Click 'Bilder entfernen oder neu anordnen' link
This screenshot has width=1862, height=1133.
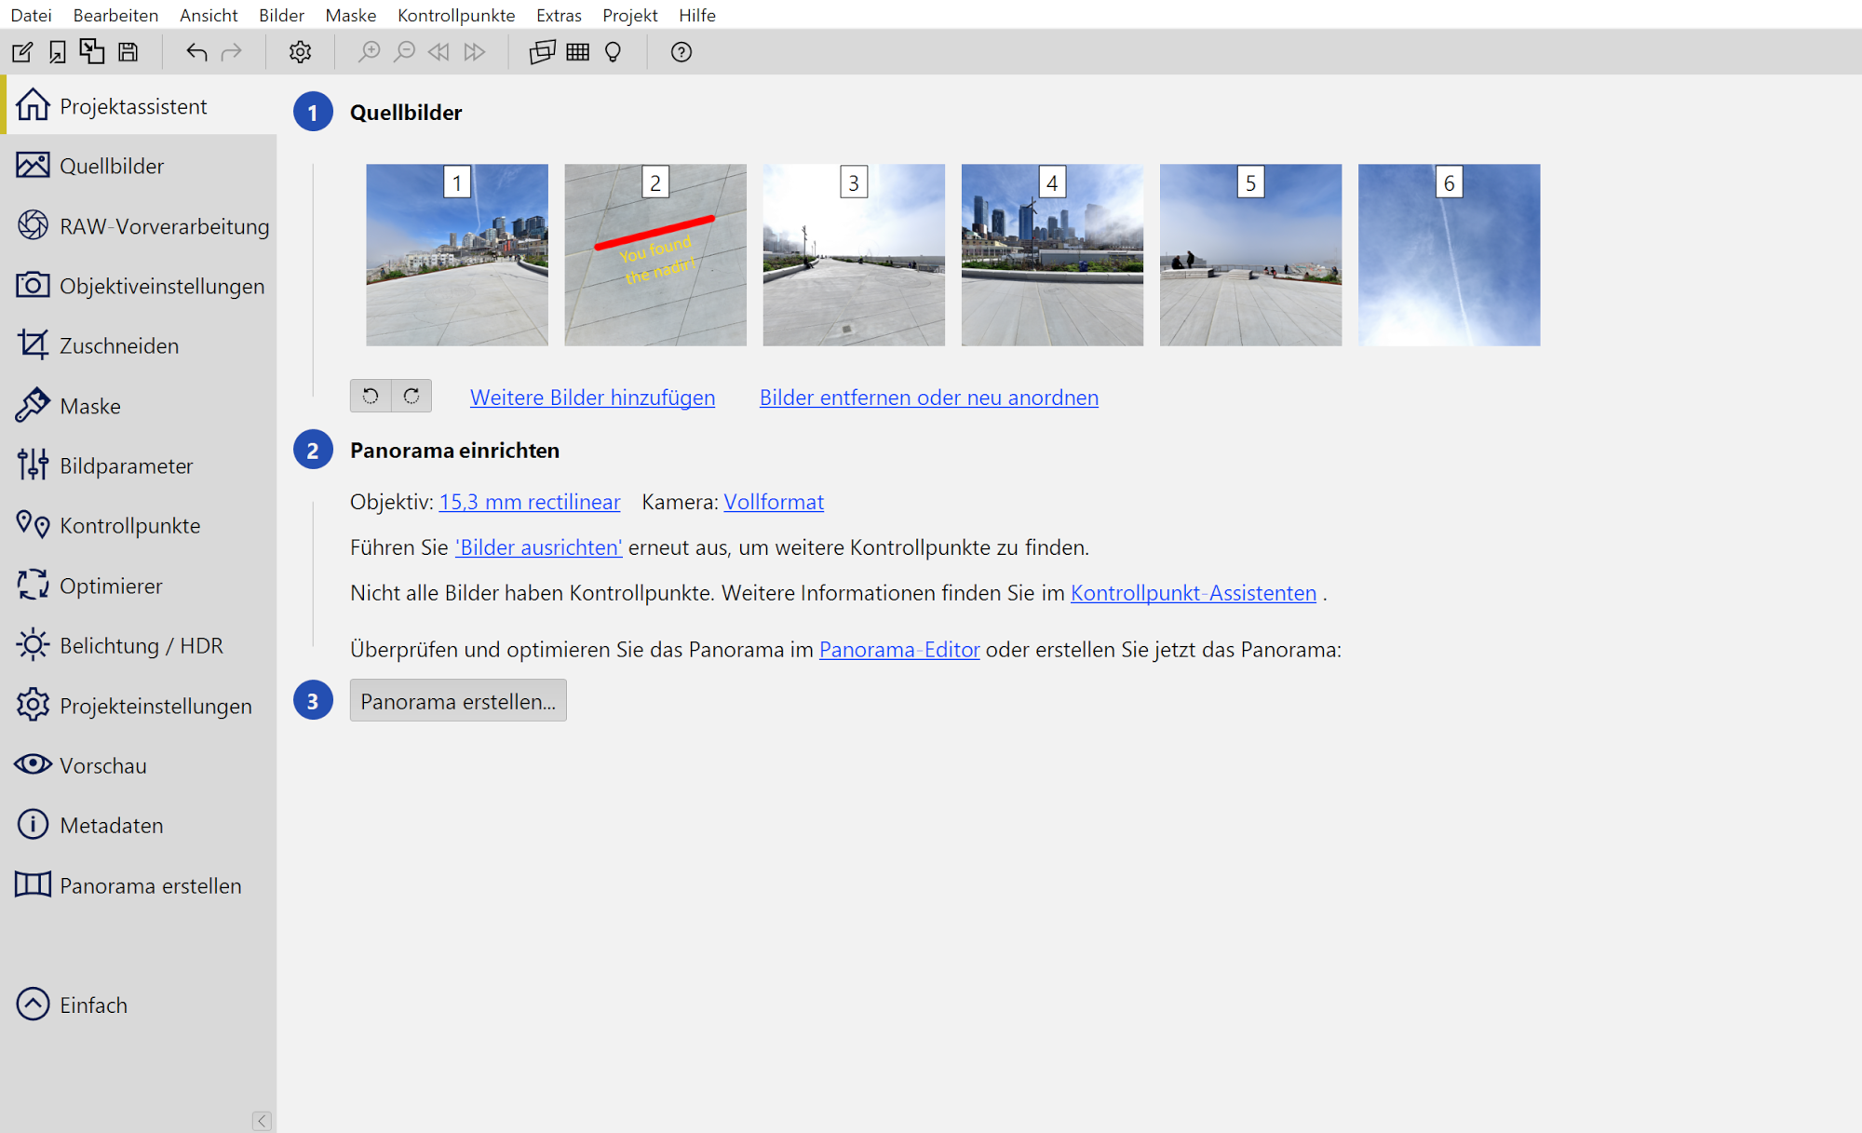tap(929, 398)
